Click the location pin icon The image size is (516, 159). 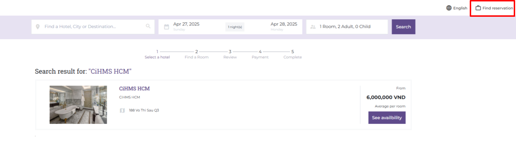[38, 27]
